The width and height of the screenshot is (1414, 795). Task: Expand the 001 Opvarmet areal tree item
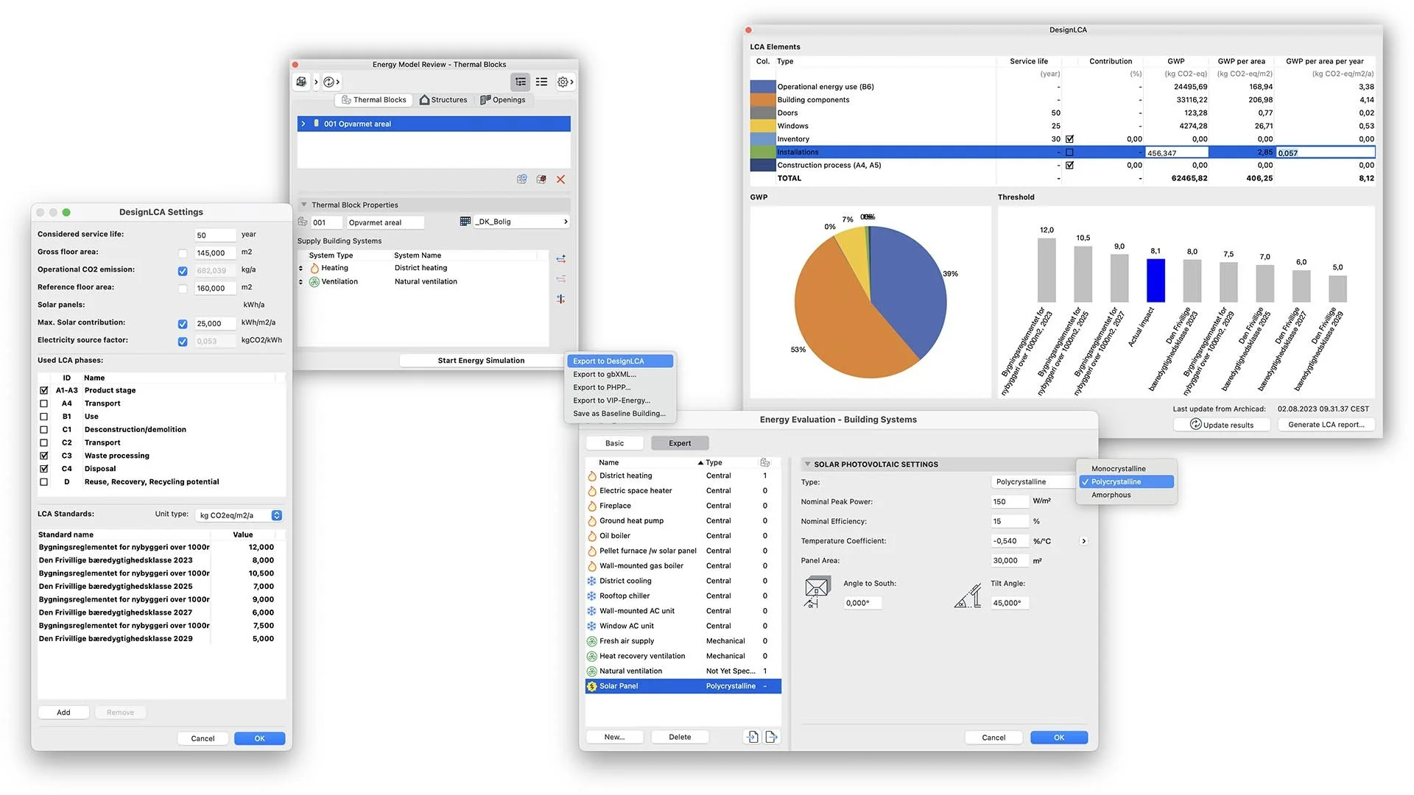pos(303,124)
